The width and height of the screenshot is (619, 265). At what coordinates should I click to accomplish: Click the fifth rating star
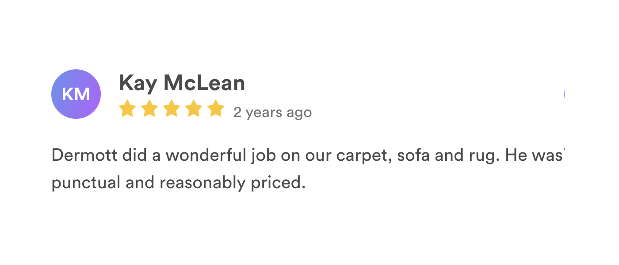(216, 109)
